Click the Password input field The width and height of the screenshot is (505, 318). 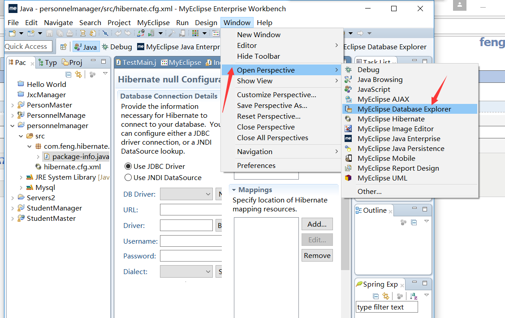click(191, 256)
